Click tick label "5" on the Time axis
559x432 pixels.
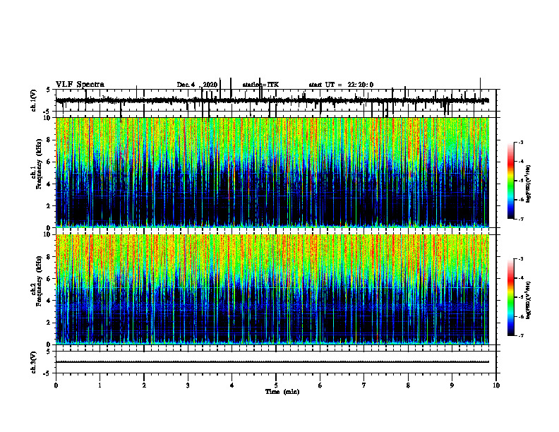pyautogui.click(x=276, y=385)
